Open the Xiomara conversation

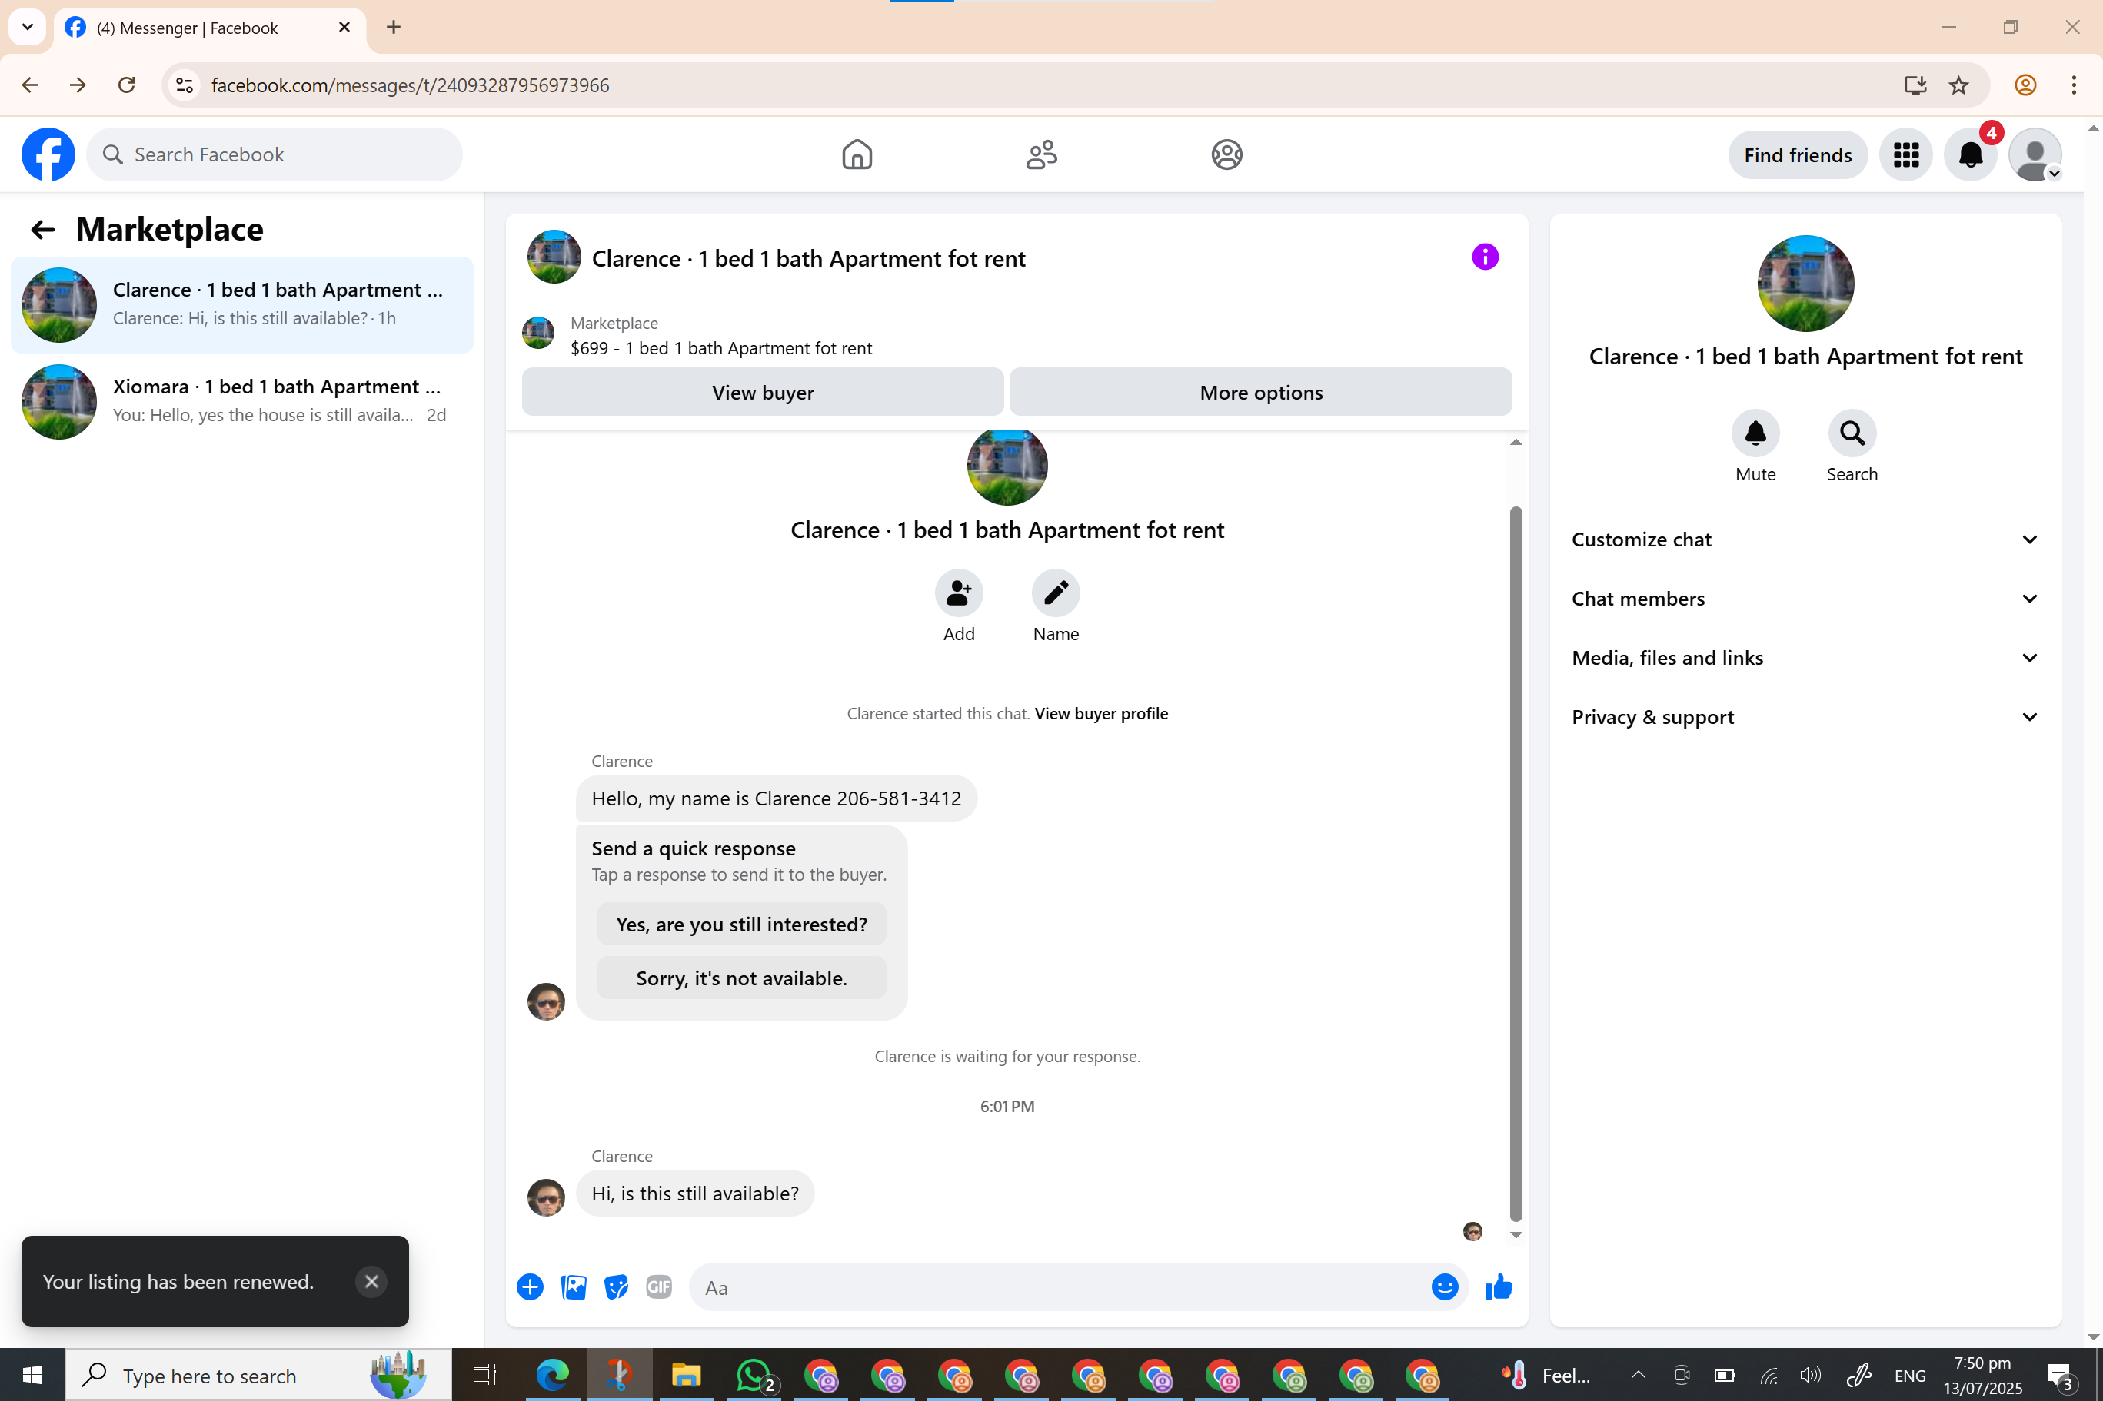click(241, 401)
